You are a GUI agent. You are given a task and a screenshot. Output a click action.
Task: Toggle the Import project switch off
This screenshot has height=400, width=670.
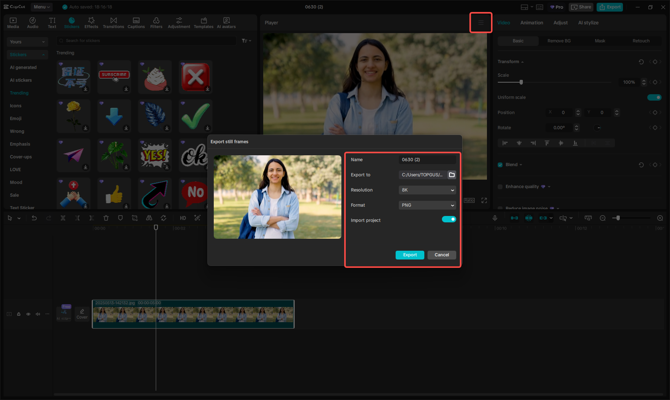(x=449, y=219)
